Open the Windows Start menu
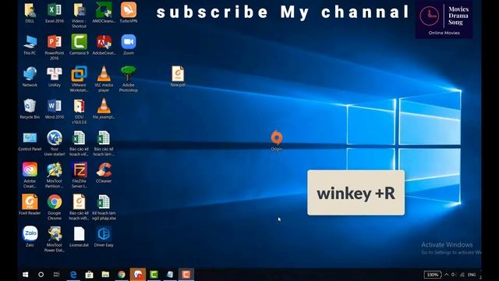The width and height of the screenshot is (499, 281). pyautogui.click(x=26, y=274)
